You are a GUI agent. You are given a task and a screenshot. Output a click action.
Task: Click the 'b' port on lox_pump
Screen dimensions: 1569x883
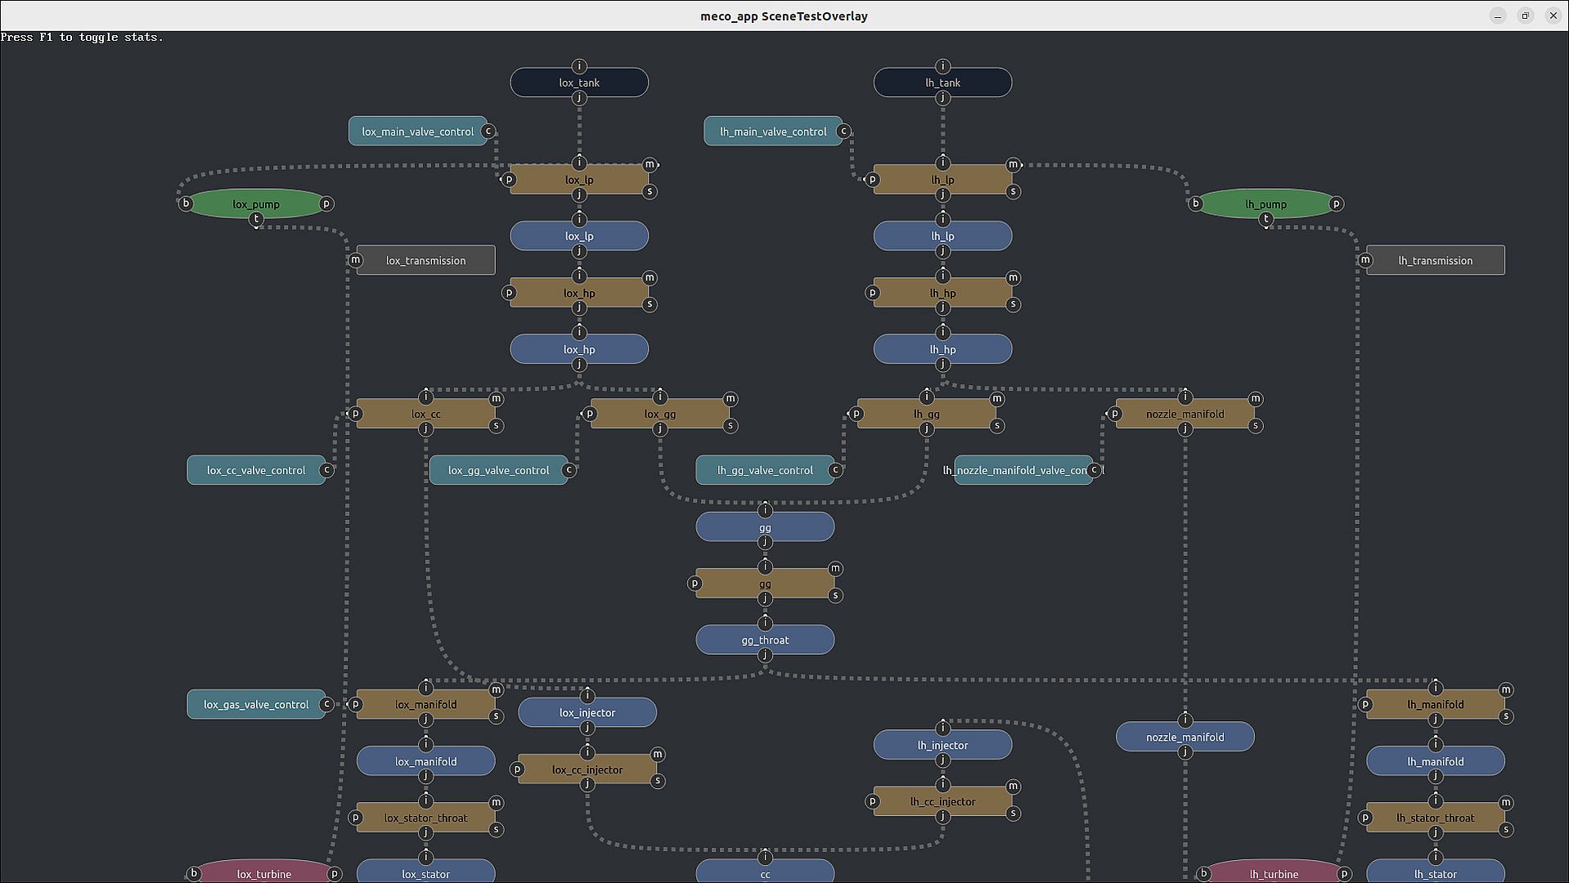point(186,204)
